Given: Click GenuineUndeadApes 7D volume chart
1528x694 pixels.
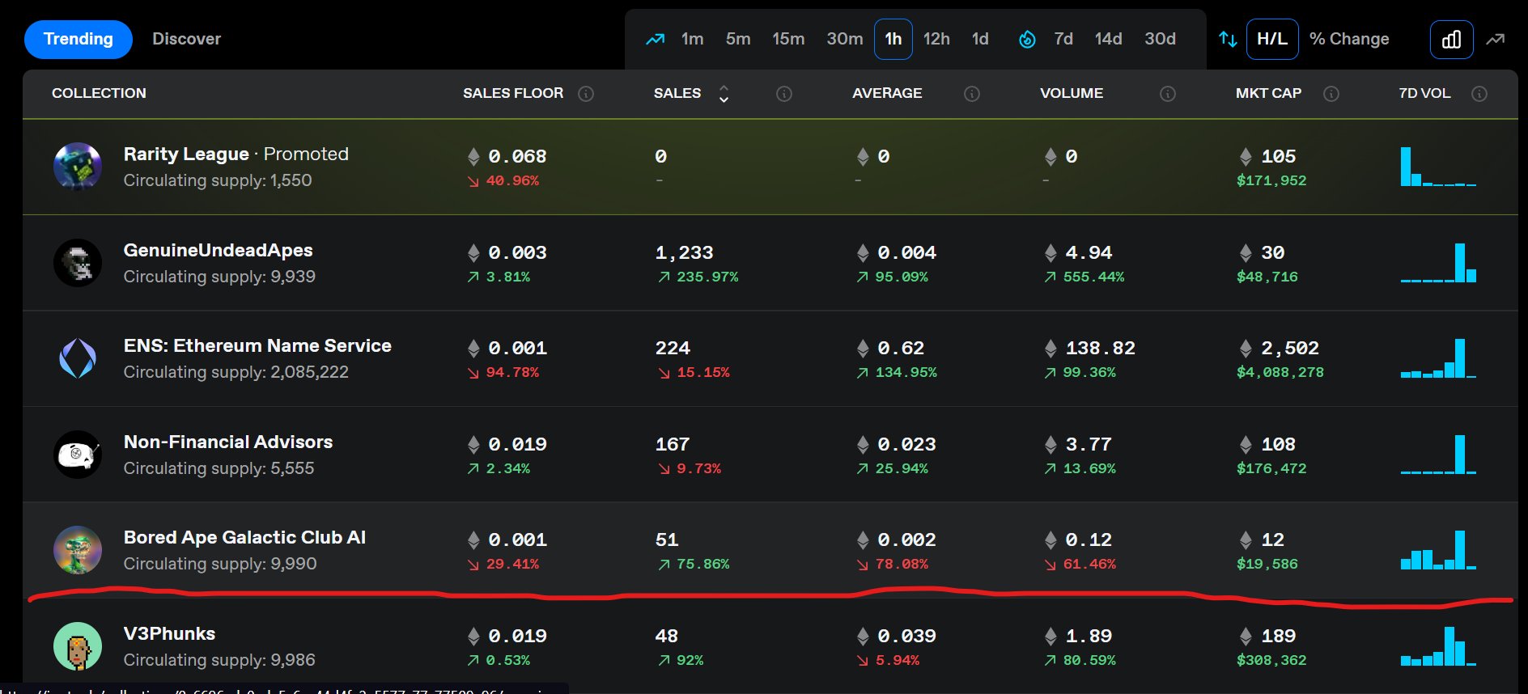Looking at the screenshot, I should (x=1438, y=263).
